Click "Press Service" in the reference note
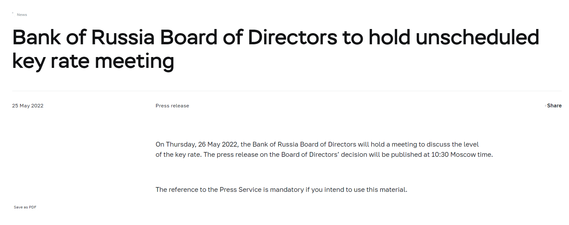569x225 pixels. pos(240,190)
